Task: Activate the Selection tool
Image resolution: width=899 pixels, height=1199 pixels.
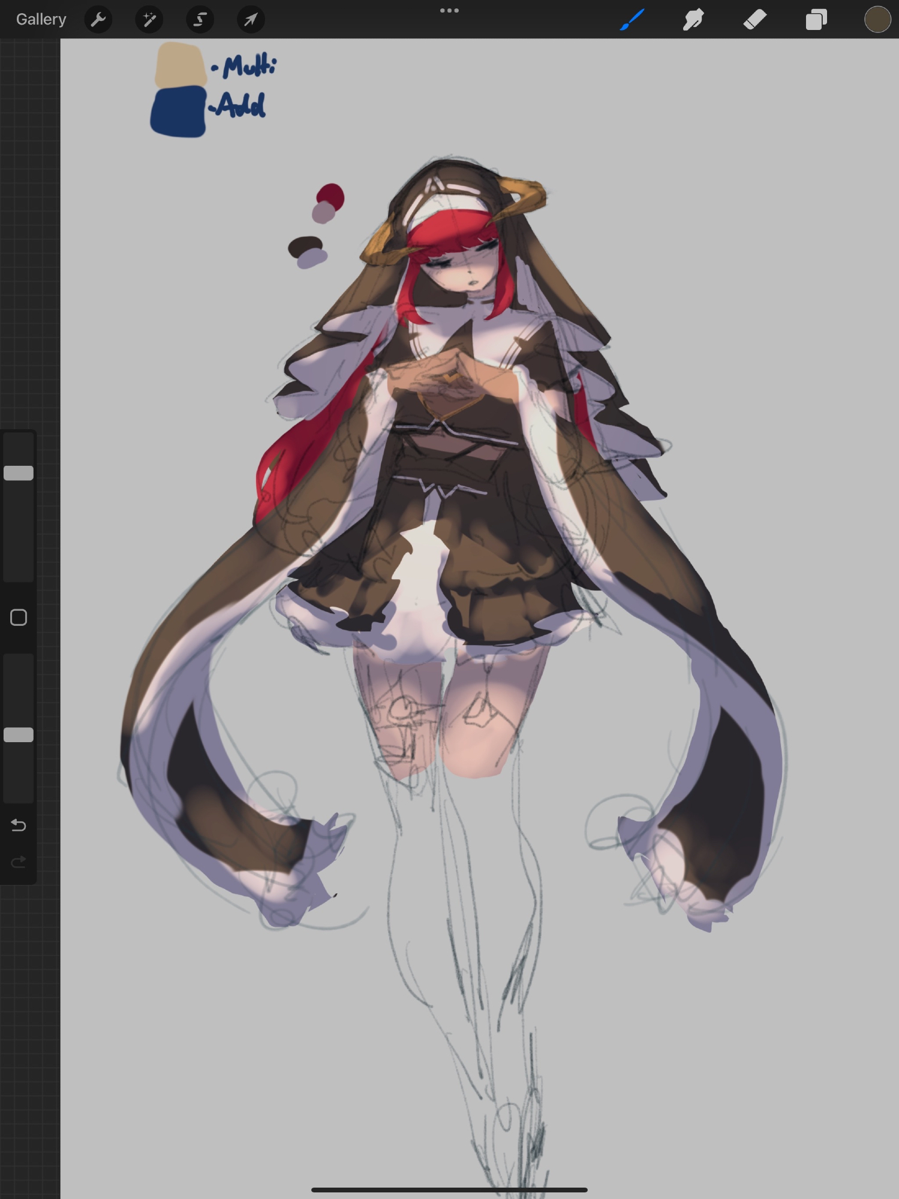Action: pyautogui.click(x=200, y=20)
